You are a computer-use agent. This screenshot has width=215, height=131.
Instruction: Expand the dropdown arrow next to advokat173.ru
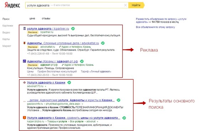tap(46, 87)
